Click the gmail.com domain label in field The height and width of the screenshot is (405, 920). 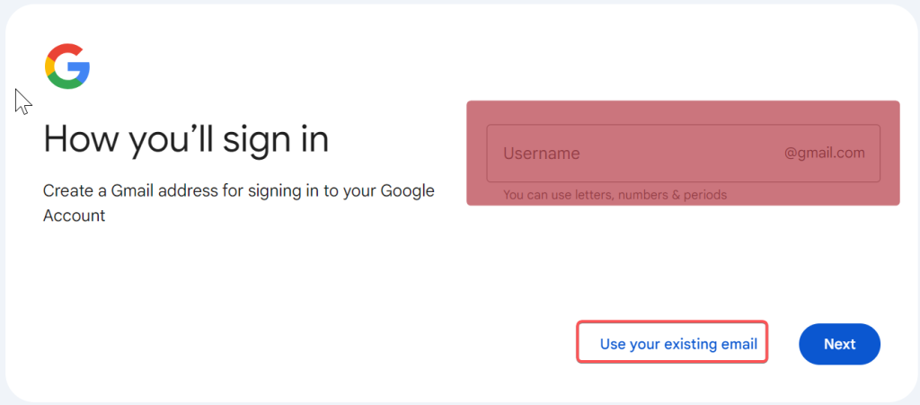pos(825,153)
